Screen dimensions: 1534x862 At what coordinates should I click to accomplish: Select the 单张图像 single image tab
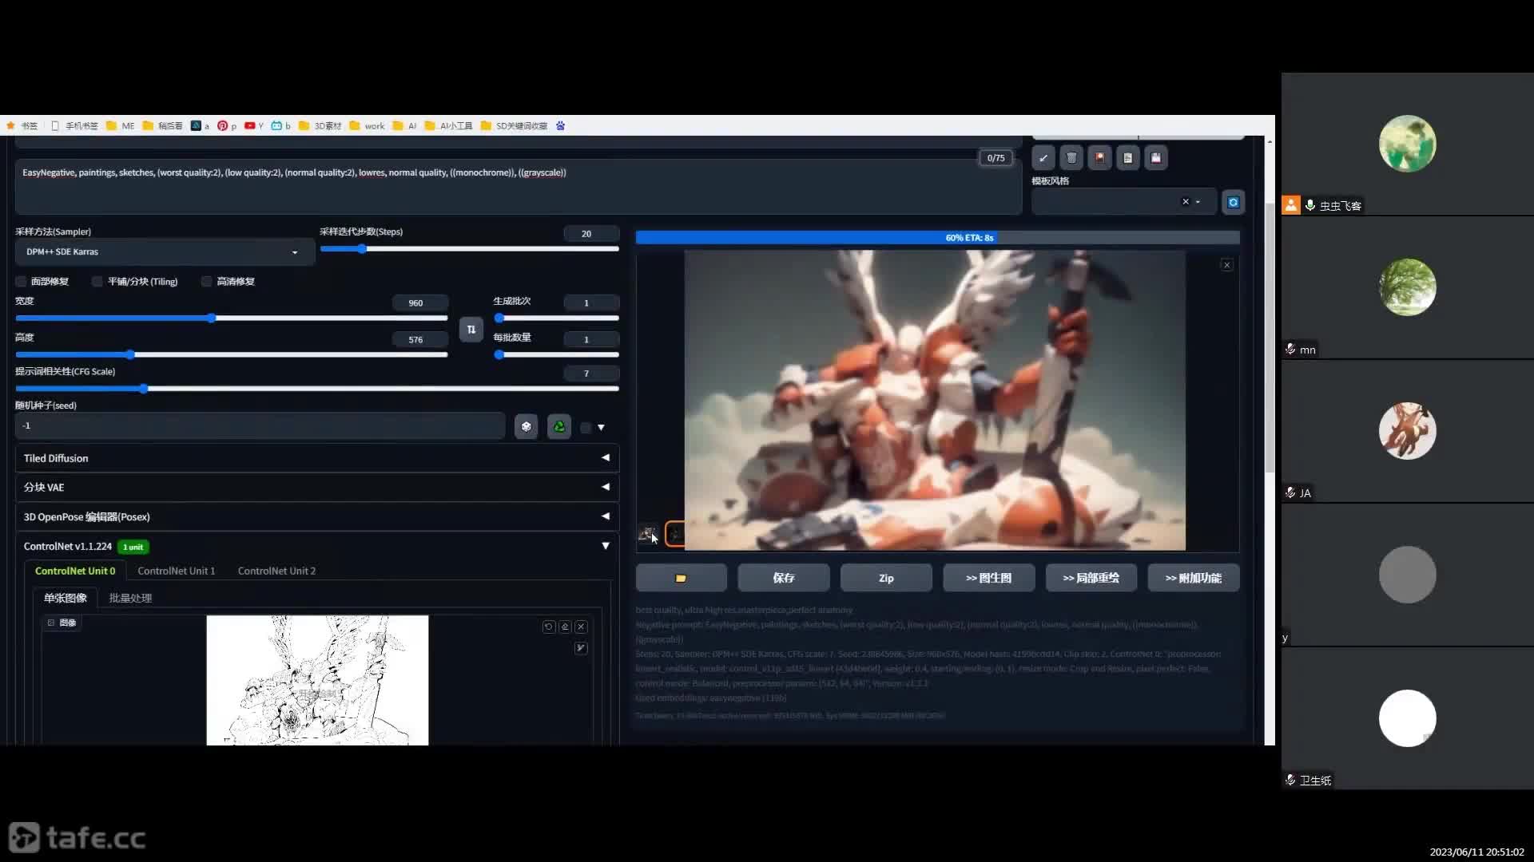click(66, 598)
